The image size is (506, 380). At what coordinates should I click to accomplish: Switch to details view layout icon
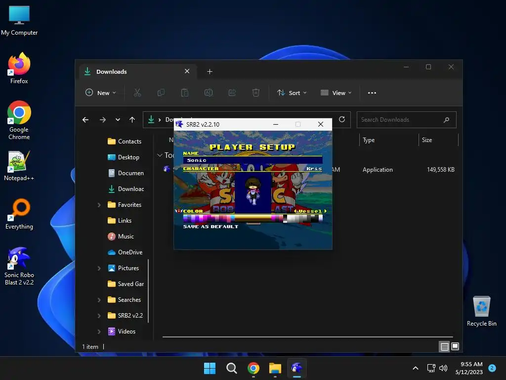(444, 347)
